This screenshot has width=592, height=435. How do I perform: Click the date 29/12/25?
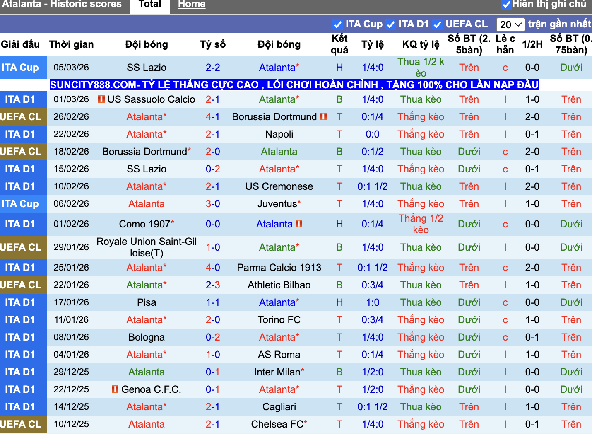(x=71, y=372)
